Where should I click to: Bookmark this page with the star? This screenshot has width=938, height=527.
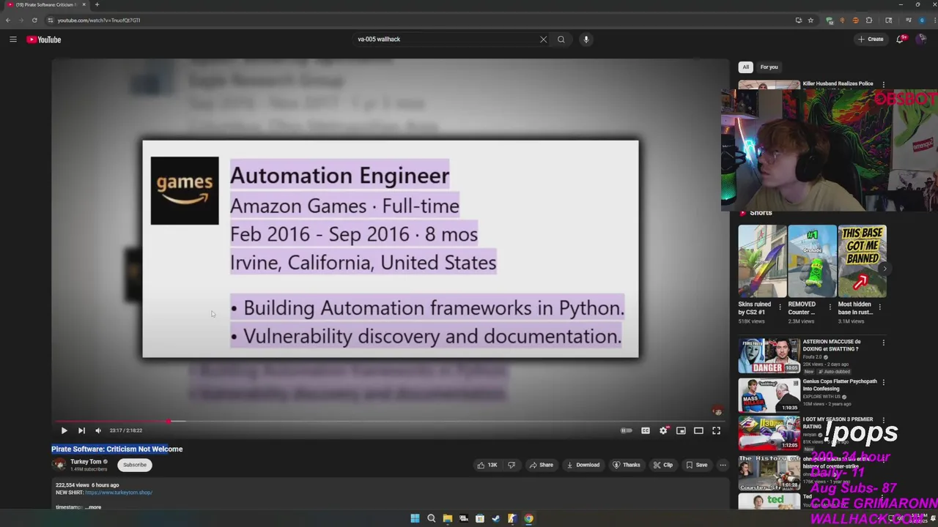tap(810, 20)
